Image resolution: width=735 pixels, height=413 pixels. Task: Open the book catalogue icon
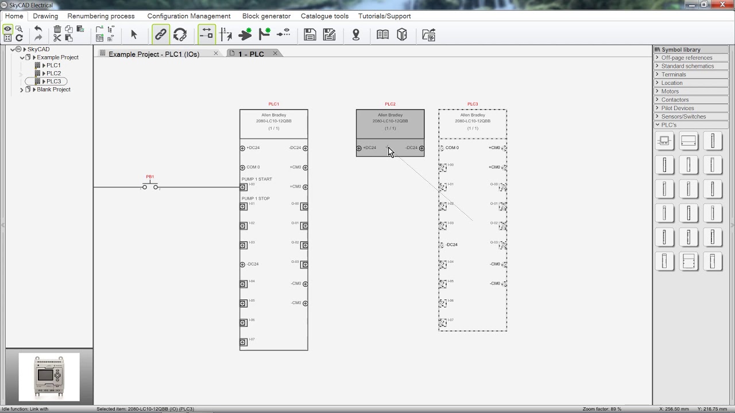tap(382, 34)
